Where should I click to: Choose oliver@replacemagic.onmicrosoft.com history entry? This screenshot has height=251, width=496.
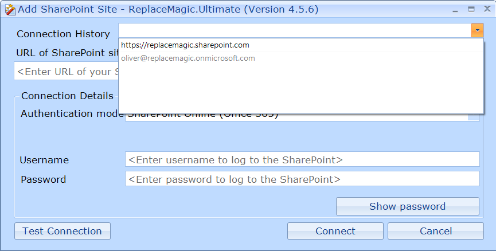click(188, 58)
